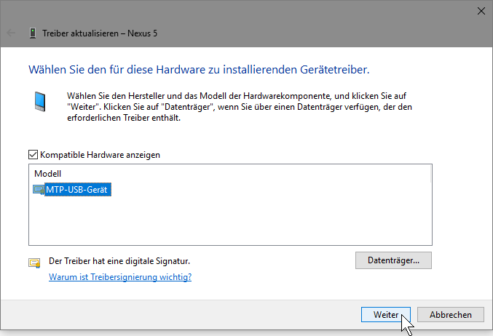Image resolution: width=493 pixels, height=336 pixels.
Task: Click the Nexus 5 device icon in the title bar
Action: tap(33, 33)
